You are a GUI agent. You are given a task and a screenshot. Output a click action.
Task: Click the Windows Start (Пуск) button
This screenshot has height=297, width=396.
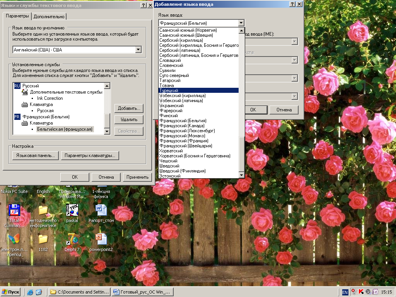10,292
